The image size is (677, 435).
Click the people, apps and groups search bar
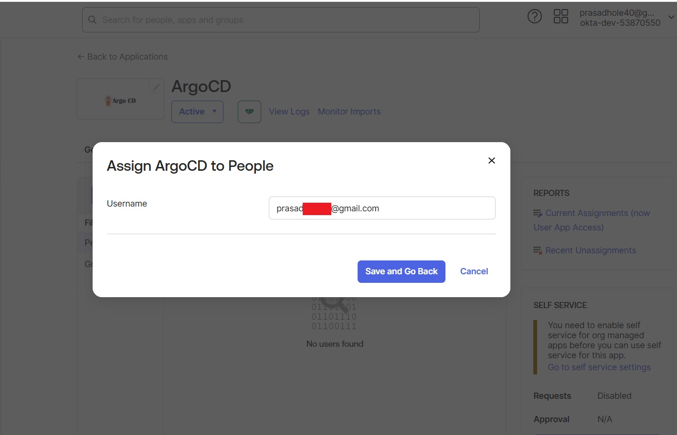[281, 20]
